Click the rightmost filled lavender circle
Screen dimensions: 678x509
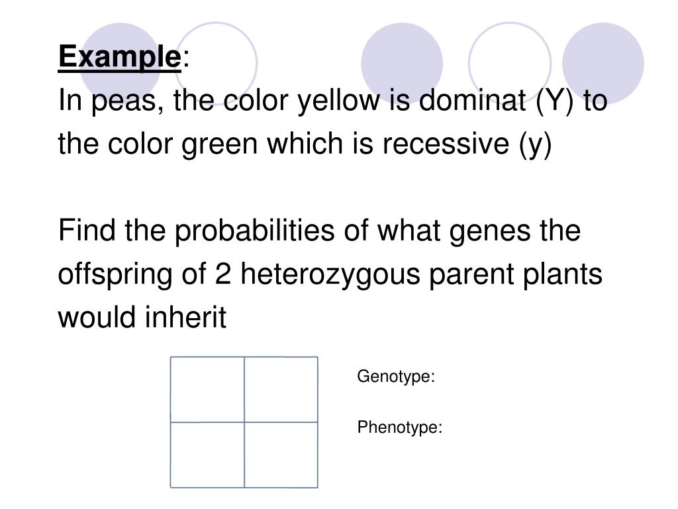pos(603,64)
